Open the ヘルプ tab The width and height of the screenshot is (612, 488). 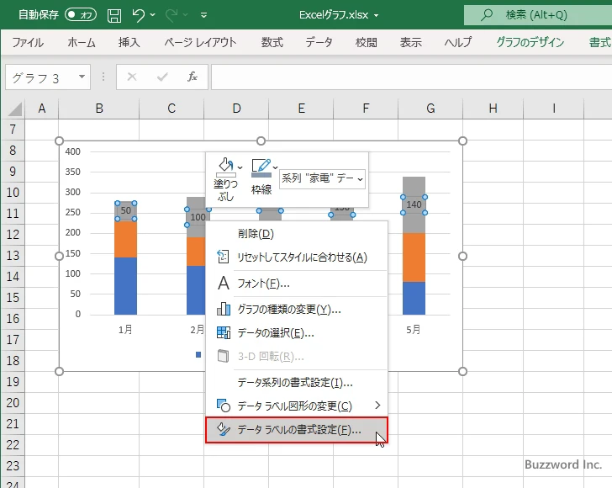(458, 42)
